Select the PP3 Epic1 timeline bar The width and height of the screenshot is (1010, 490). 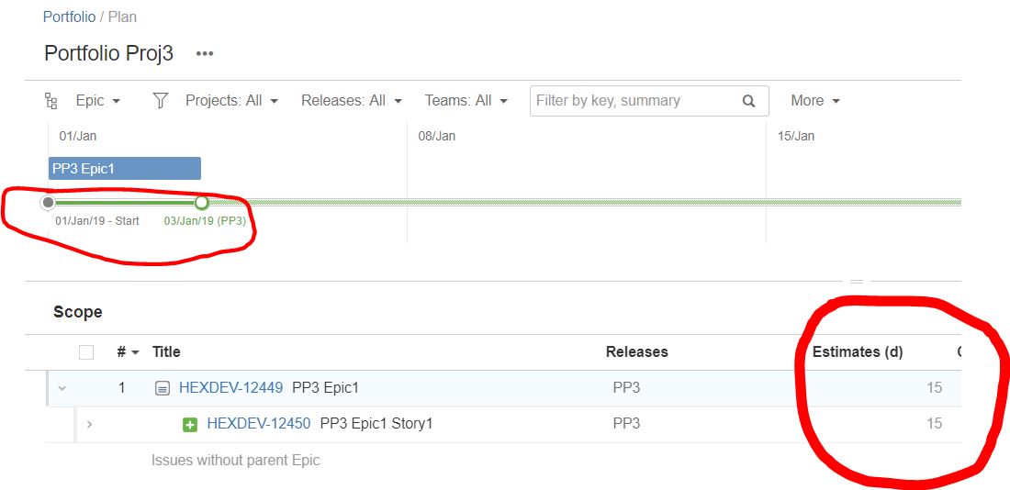[125, 169]
